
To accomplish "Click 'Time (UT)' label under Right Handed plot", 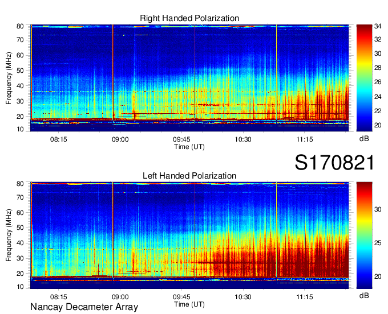I will [x=189, y=147].
